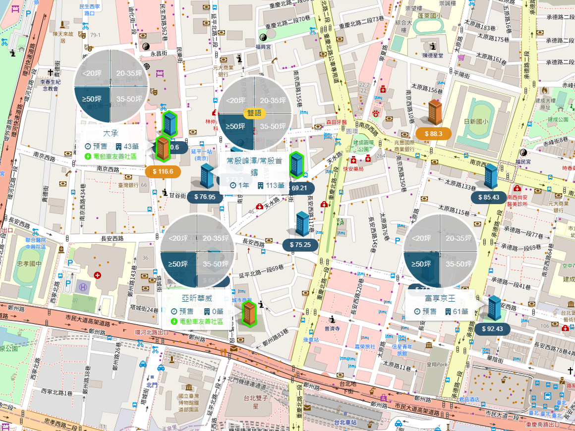Open the $75.25 price badge

click(300, 245)
